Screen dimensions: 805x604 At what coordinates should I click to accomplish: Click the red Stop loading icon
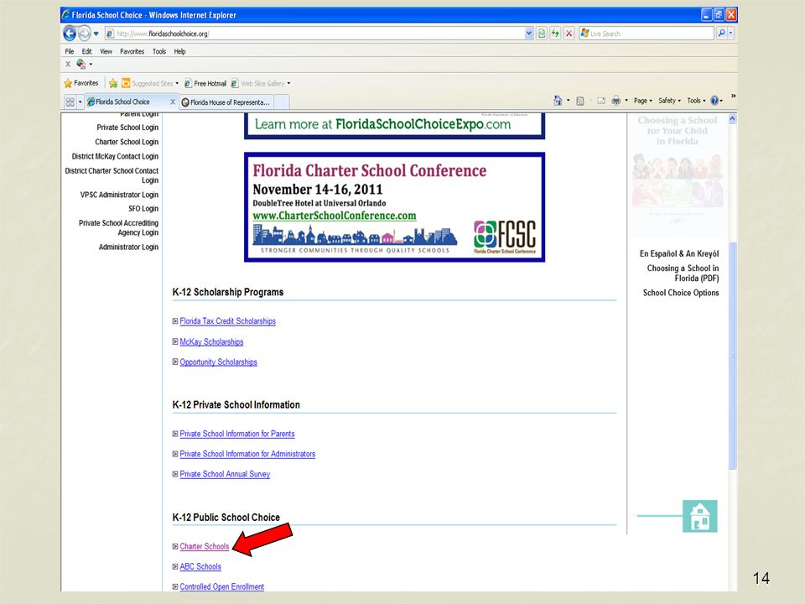click(569, 34)
